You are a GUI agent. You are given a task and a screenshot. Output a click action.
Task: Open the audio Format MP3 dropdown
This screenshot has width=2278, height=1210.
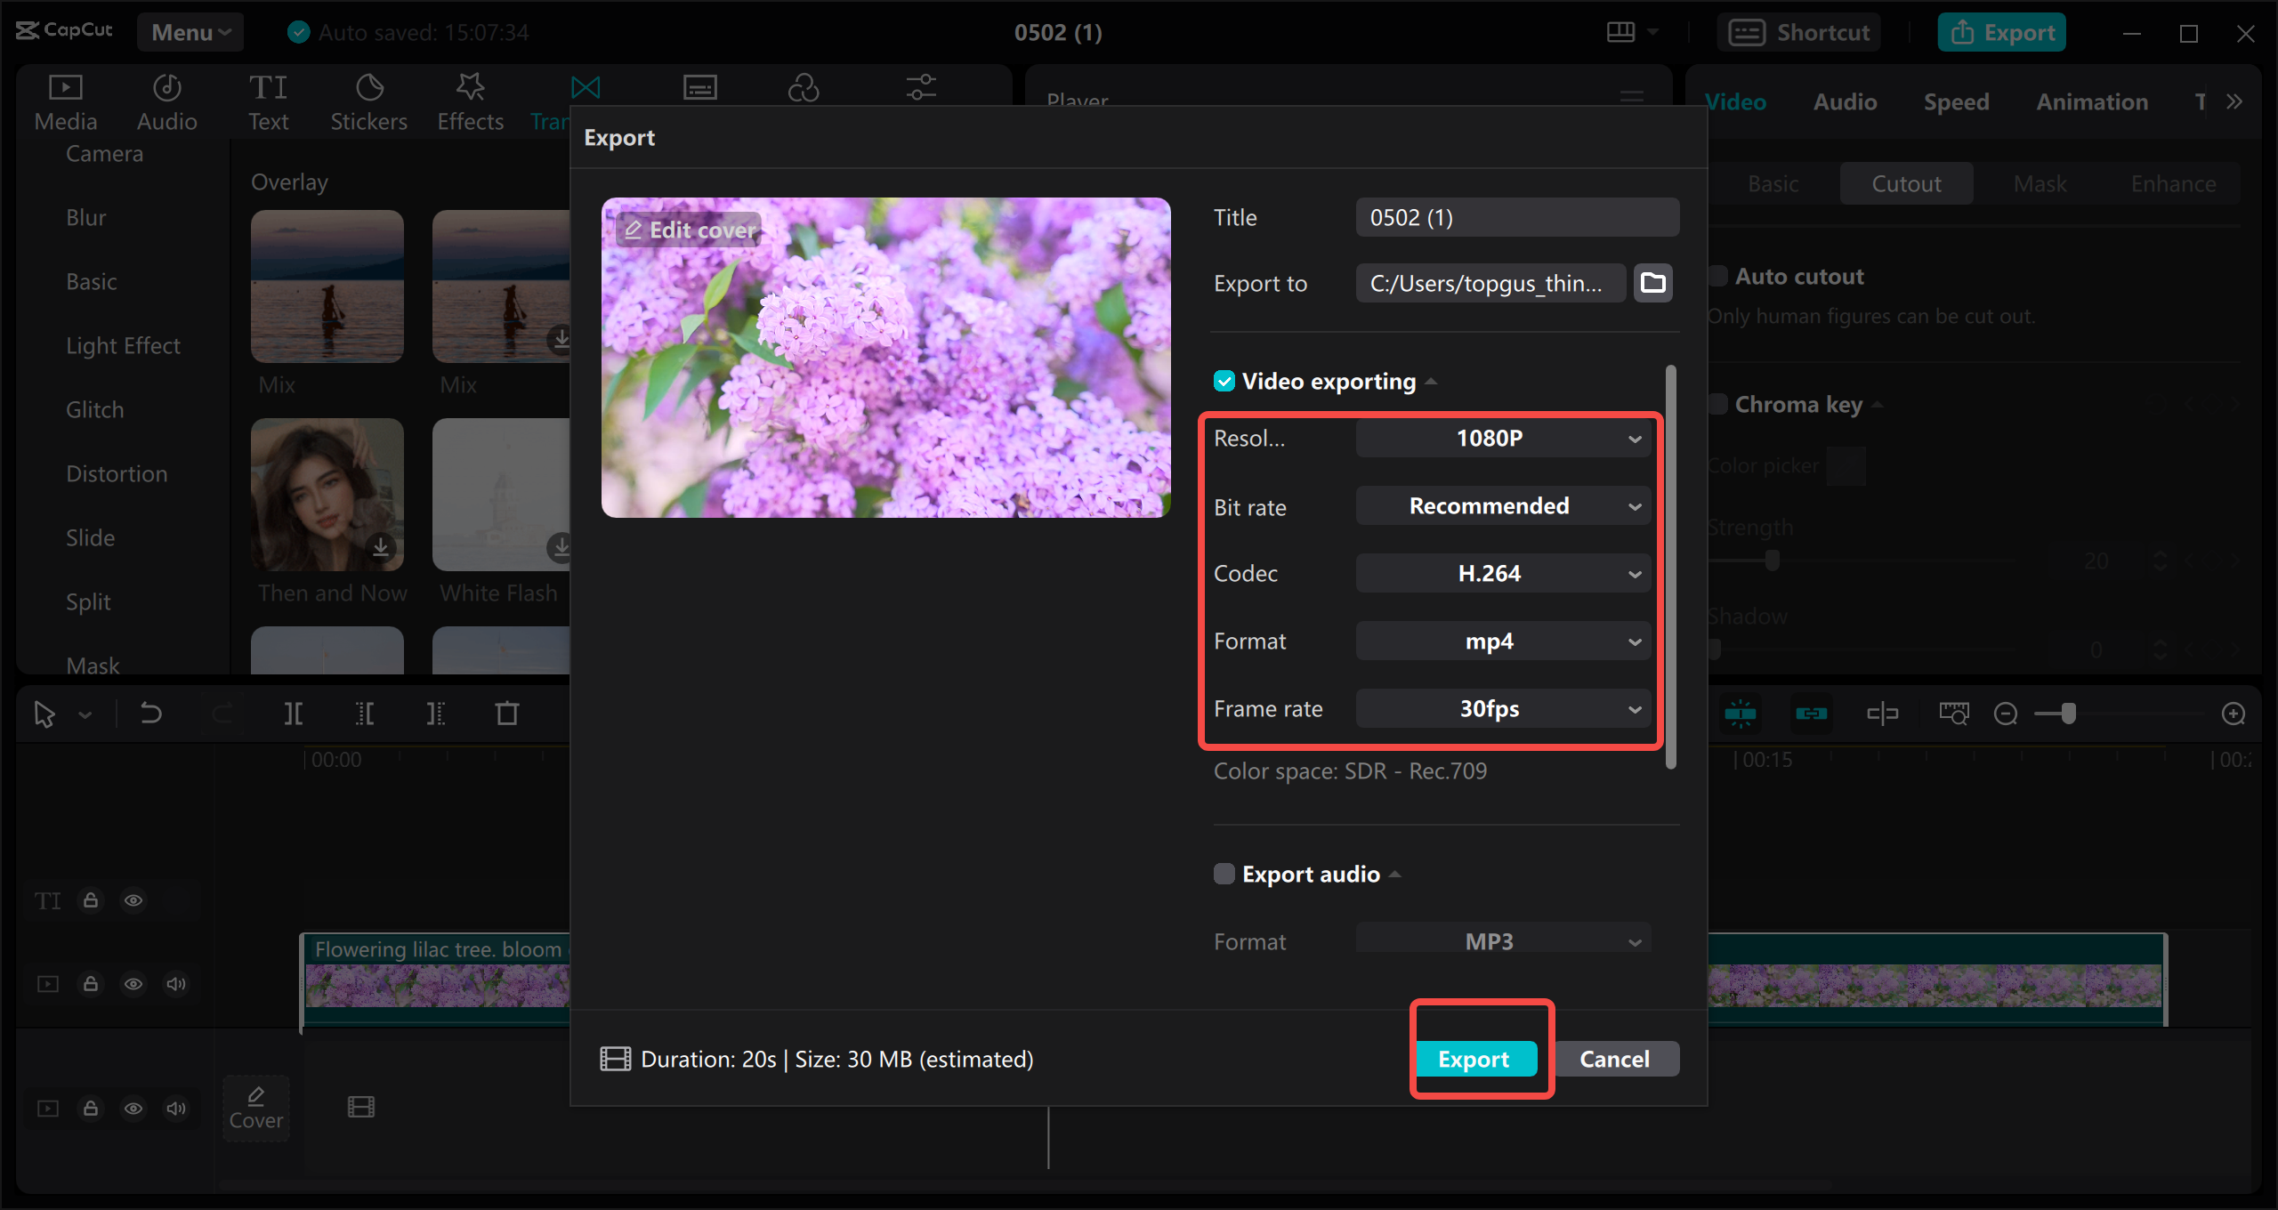(1503, 940)
